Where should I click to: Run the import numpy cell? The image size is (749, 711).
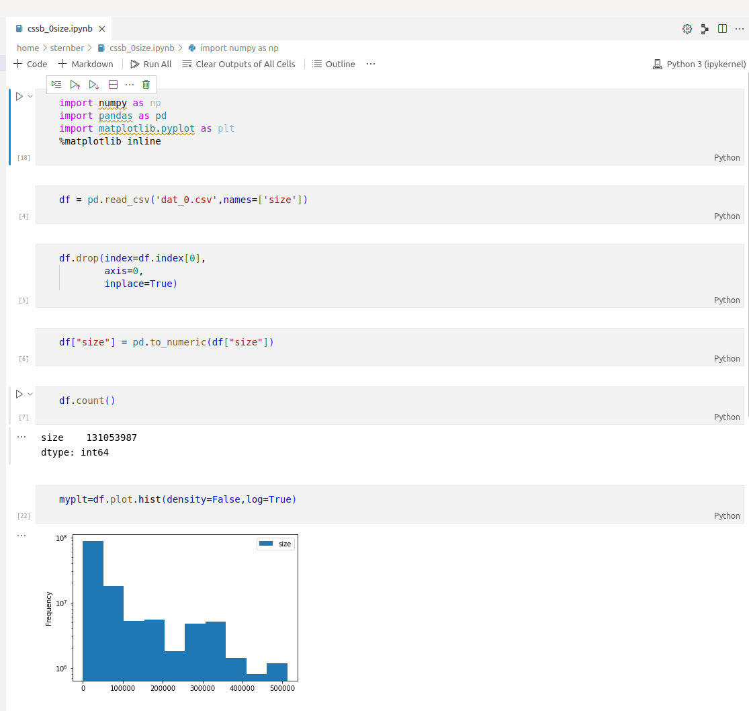tap(19, 97)
